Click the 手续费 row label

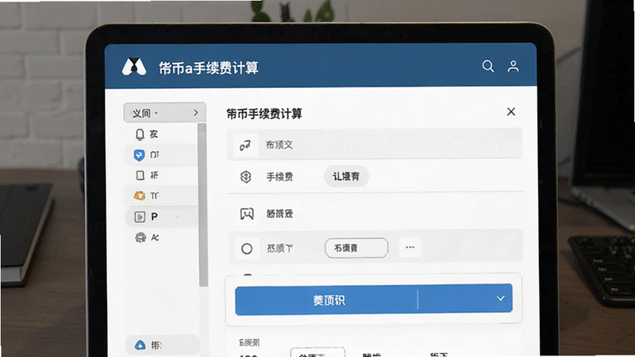click(279, 177)
